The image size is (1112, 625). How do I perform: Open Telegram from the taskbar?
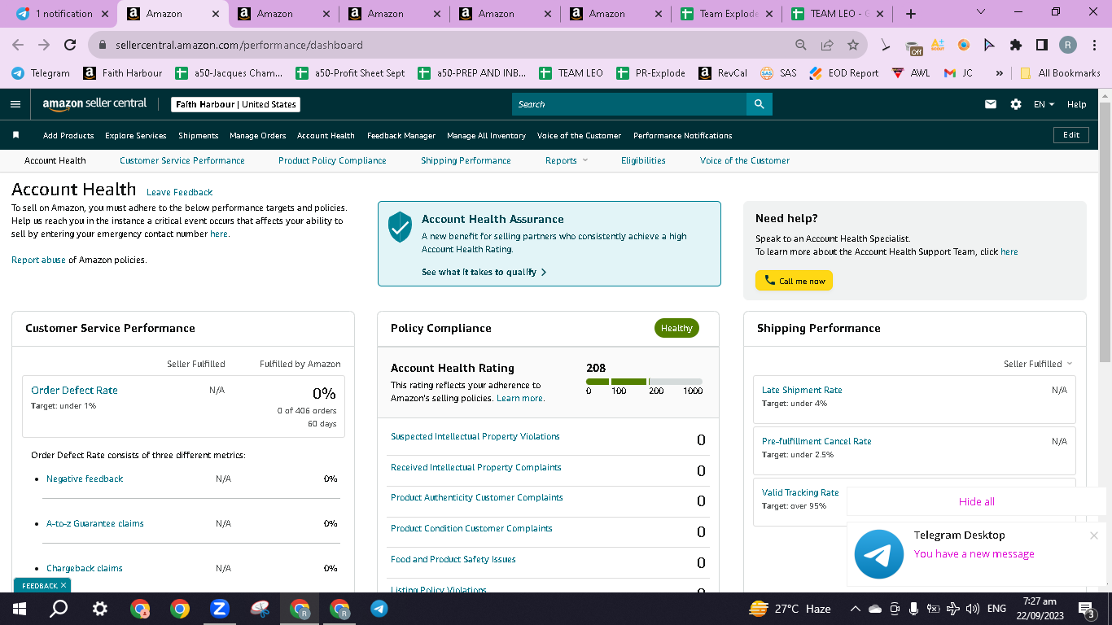[379, 608]
